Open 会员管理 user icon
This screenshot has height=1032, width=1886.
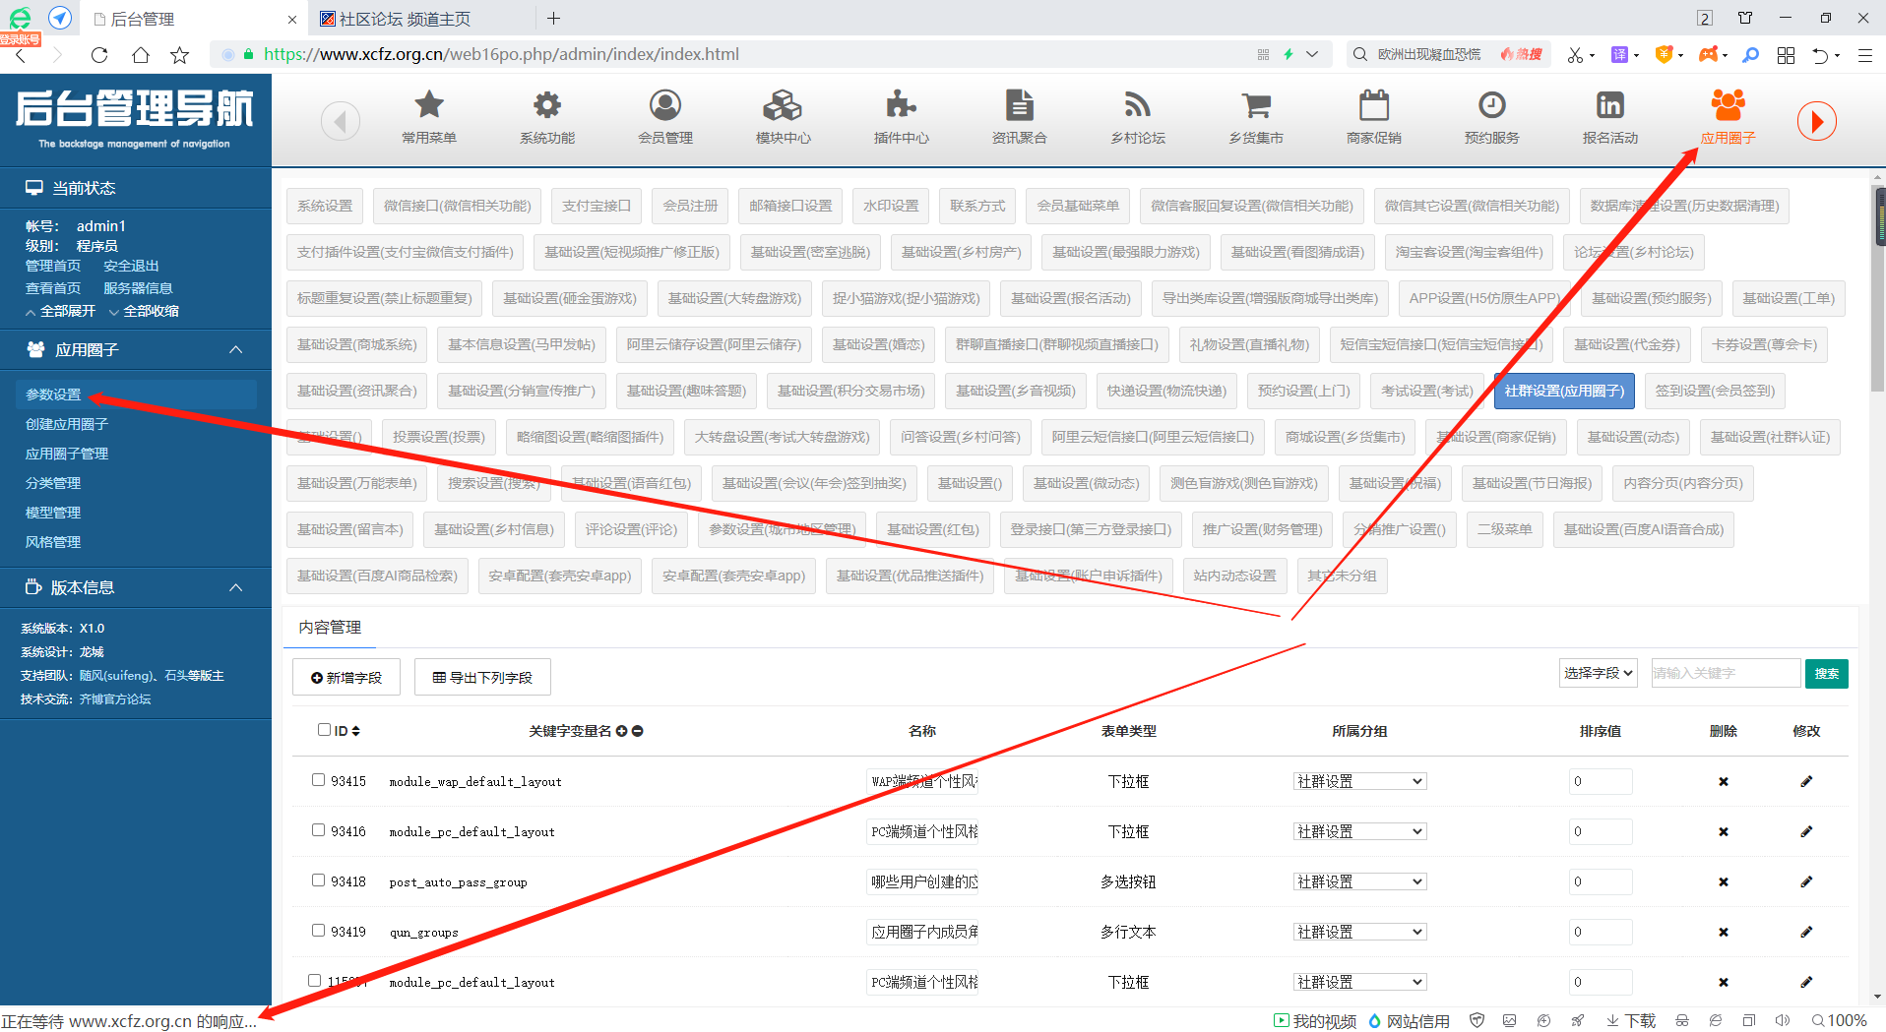(x=665, y=105)
